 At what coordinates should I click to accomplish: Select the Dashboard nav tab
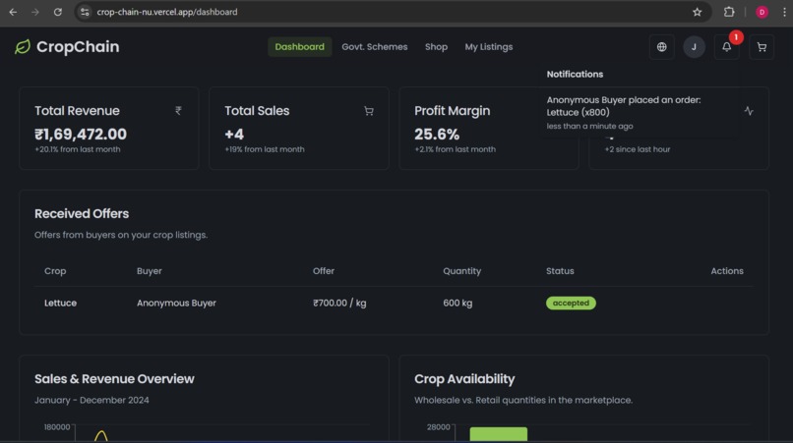(299, 47)
